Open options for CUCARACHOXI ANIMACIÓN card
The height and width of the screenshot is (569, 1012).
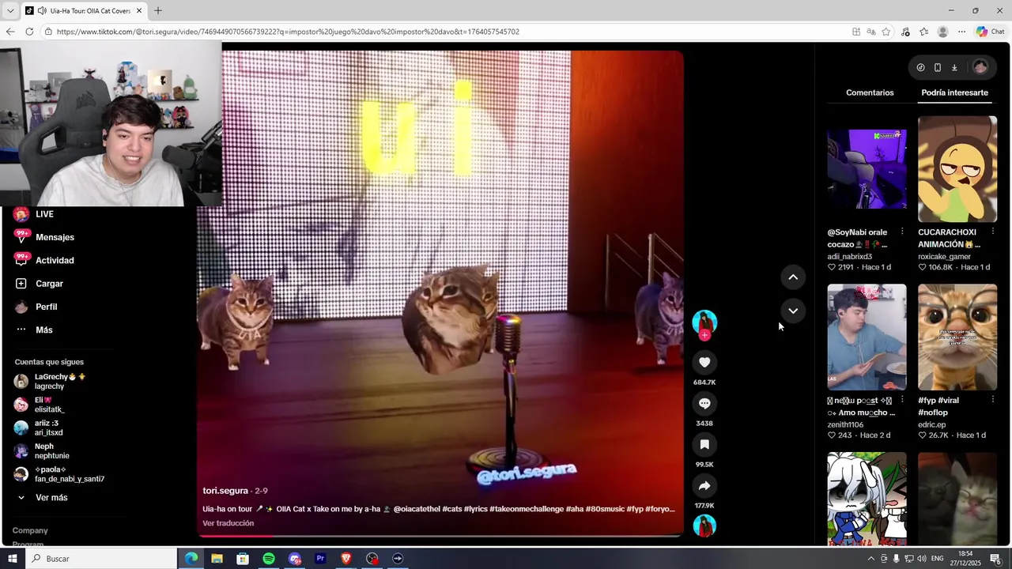click(x=992, y=232)
